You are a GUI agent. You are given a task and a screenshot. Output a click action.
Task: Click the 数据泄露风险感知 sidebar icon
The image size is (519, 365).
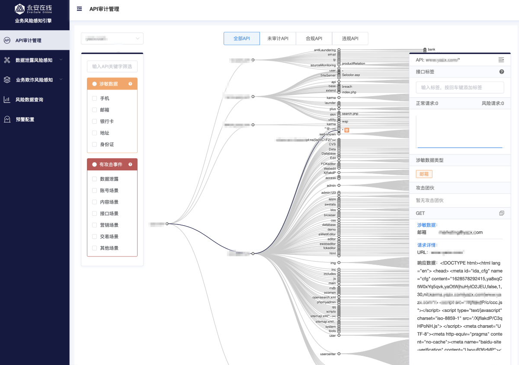(7, 60)
